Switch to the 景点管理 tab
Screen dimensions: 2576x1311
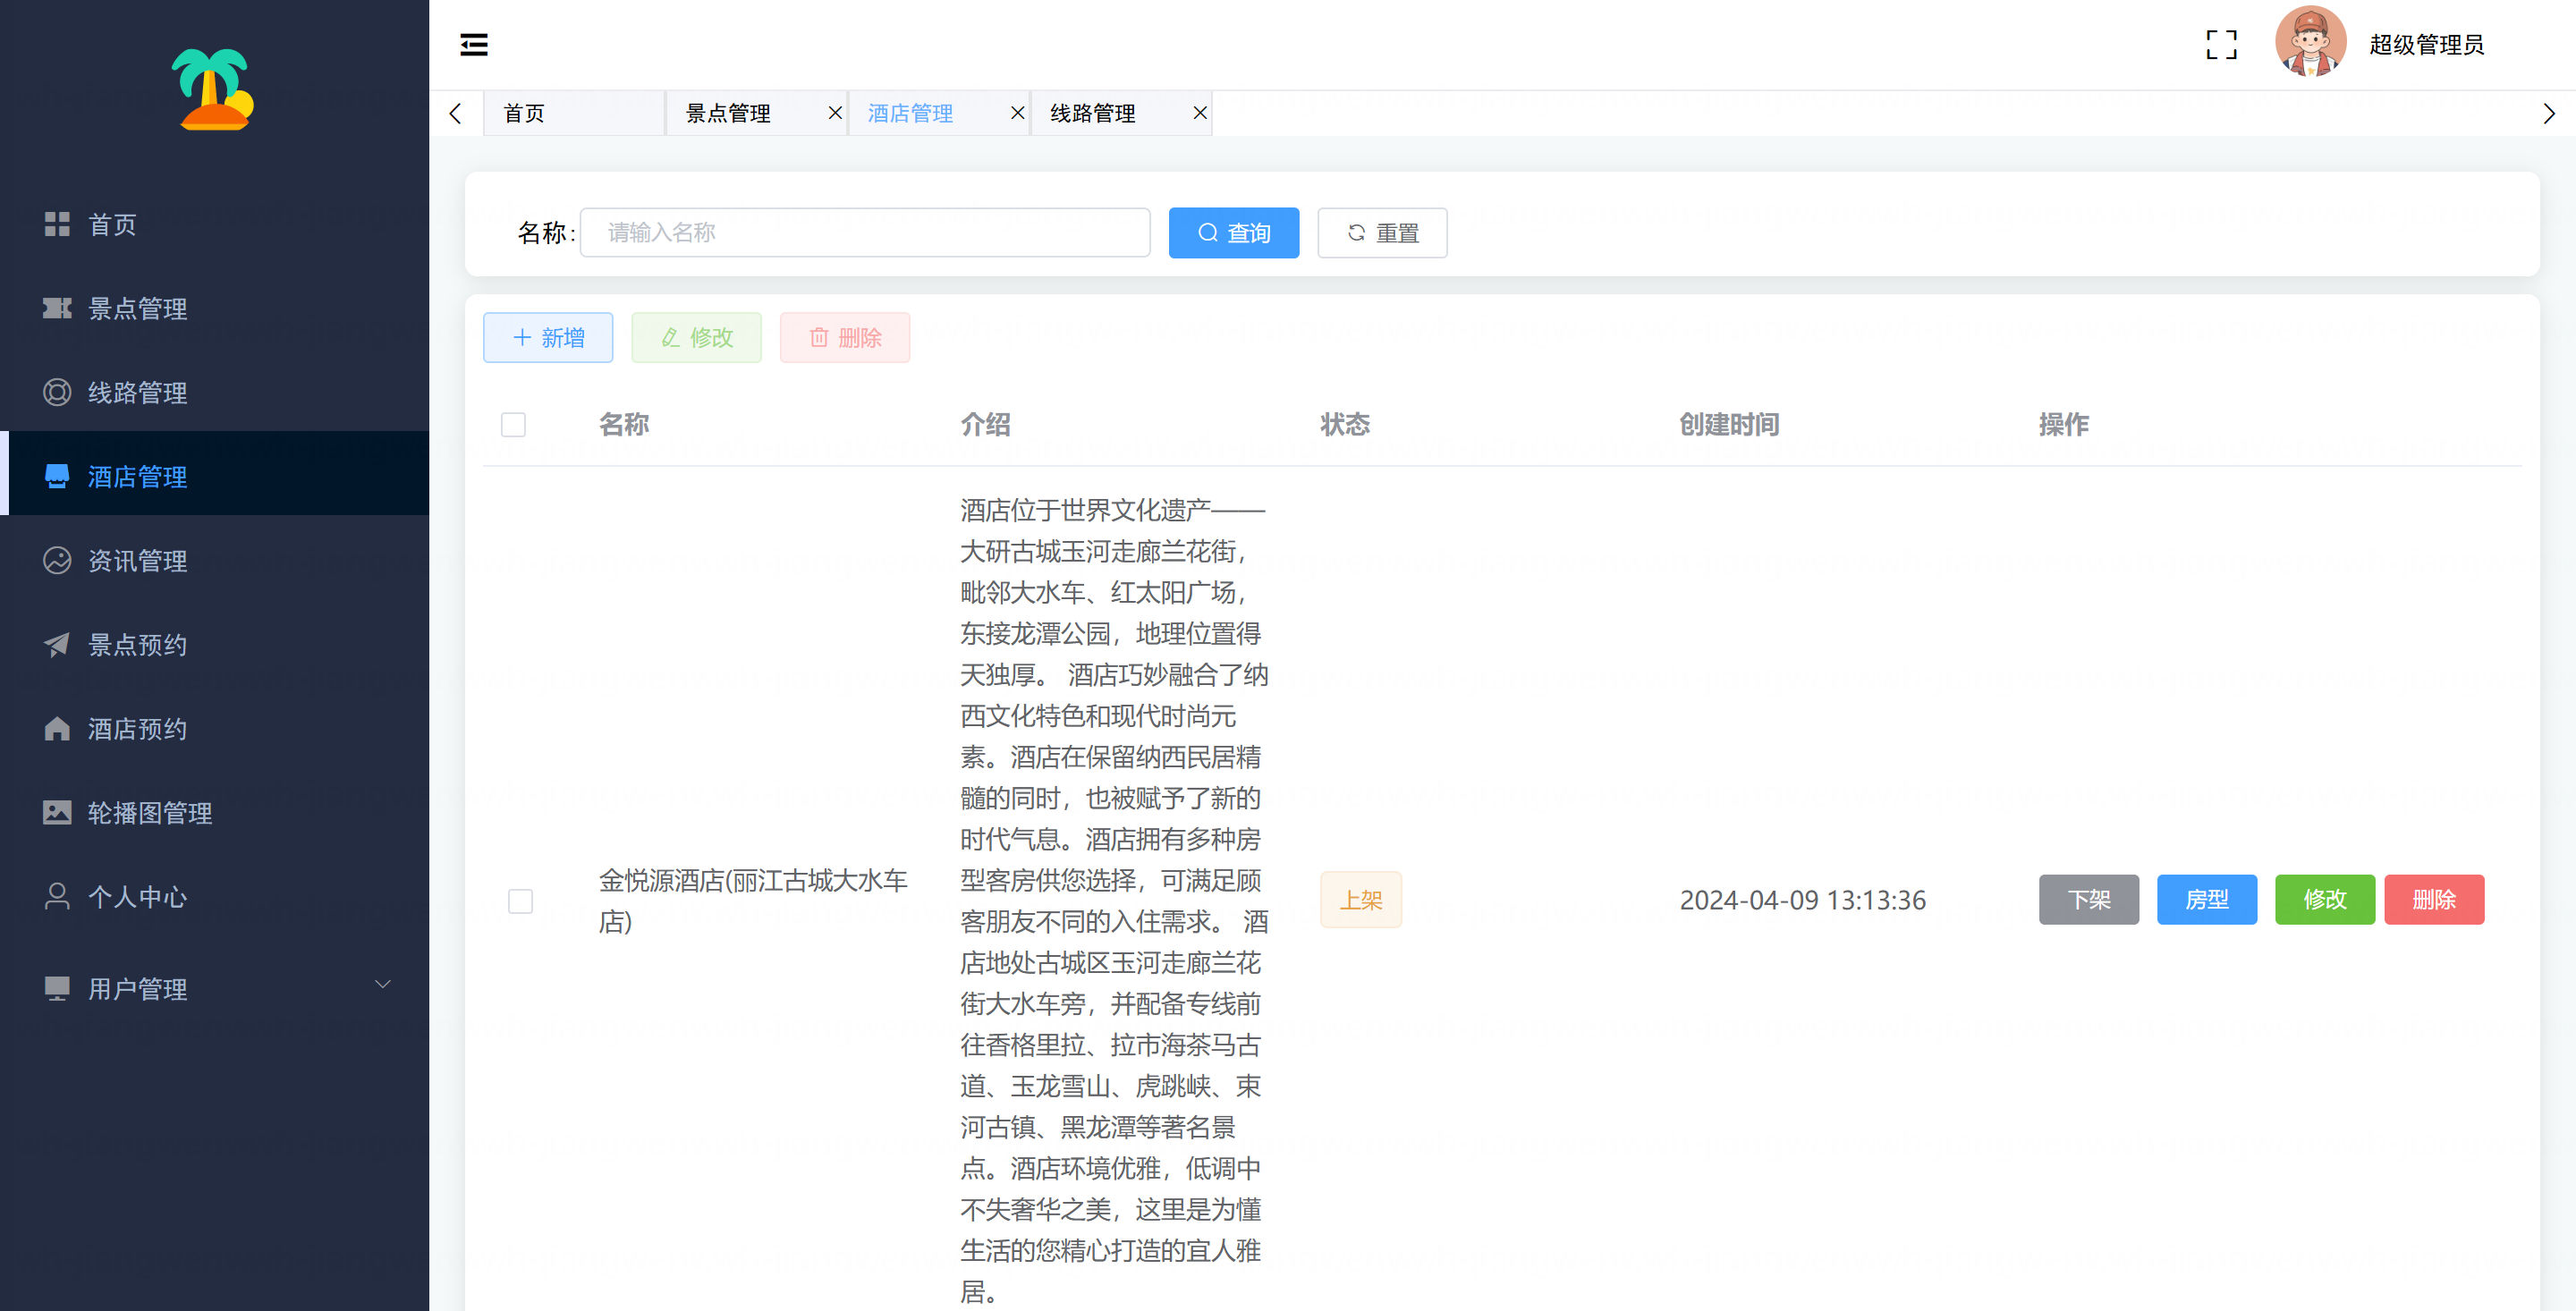pos(728,113)
